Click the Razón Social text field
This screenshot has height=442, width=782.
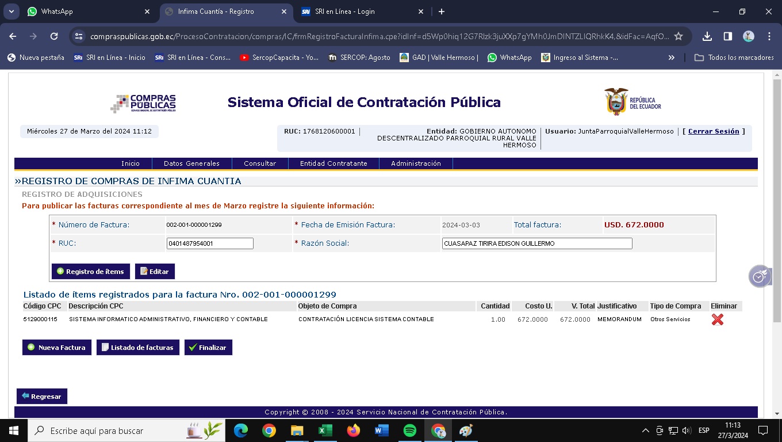point(536,243)
